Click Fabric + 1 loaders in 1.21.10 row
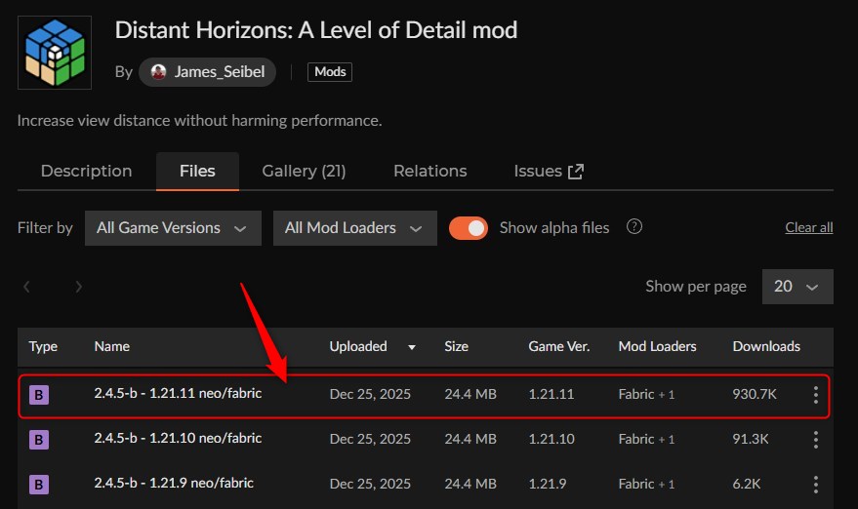Screen dimensions: 858x509 646,440
